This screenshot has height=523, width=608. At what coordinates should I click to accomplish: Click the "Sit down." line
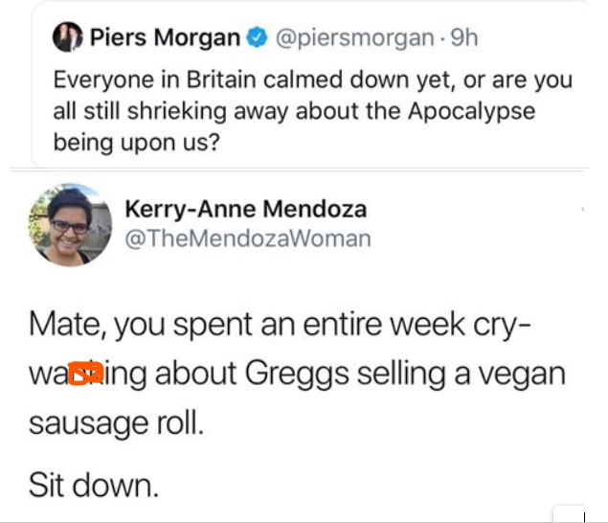(93, 485)
